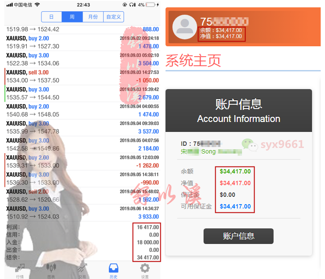
Task: Tap the -990.00 loss value
Action: [150, 183]
